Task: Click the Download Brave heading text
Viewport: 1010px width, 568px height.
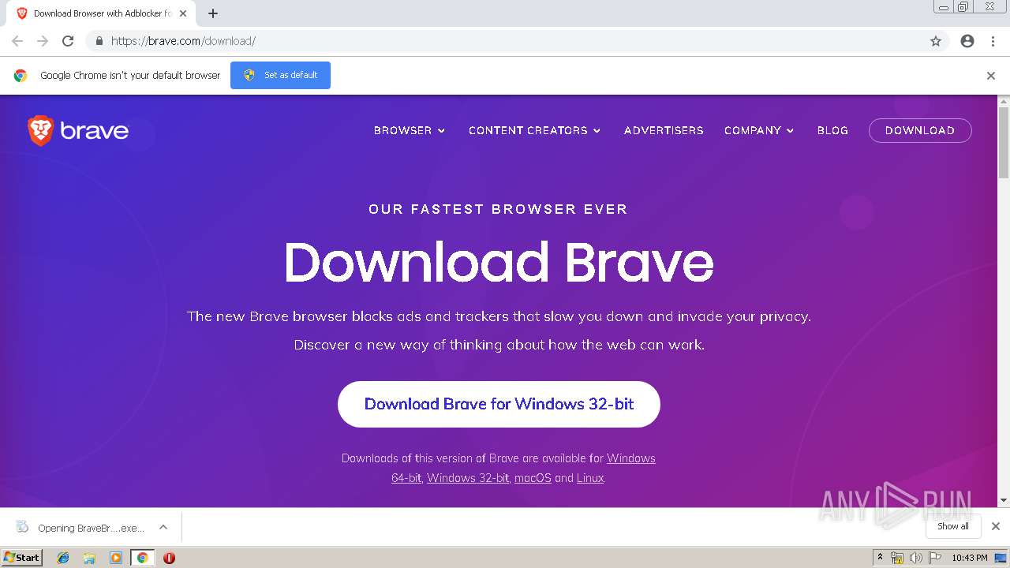Action: [499, 262]
